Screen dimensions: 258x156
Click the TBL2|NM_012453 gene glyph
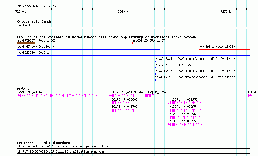coord(150,96)
